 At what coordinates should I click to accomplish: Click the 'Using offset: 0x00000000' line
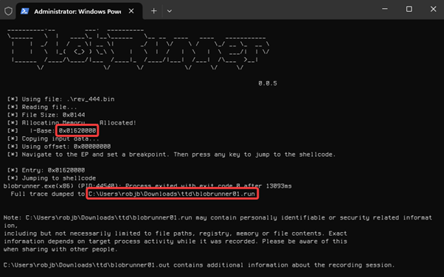tap(59, 147)
